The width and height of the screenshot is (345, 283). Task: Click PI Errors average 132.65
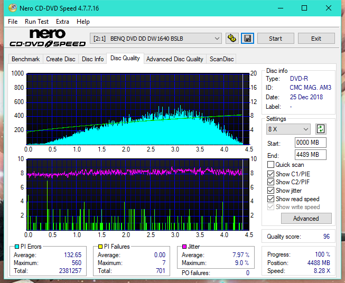click(x=72, y=255)
